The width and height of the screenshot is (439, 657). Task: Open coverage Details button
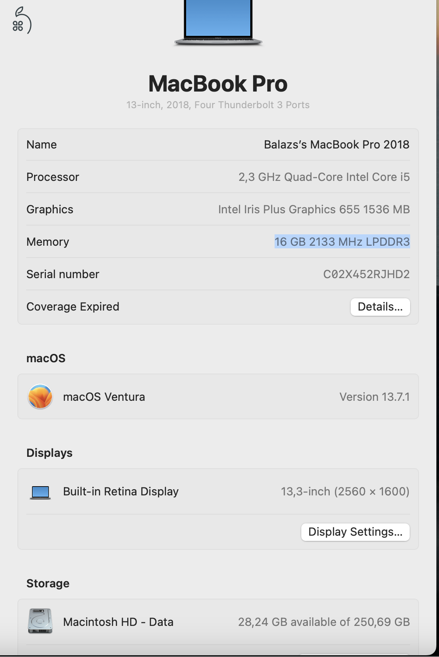pos(380,307)
